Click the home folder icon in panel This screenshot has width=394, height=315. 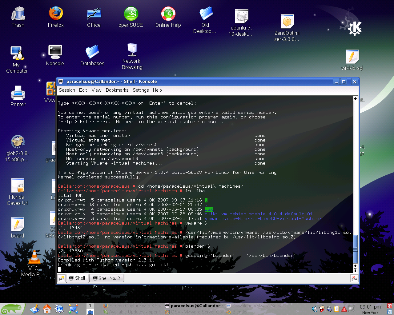(47, 309)
